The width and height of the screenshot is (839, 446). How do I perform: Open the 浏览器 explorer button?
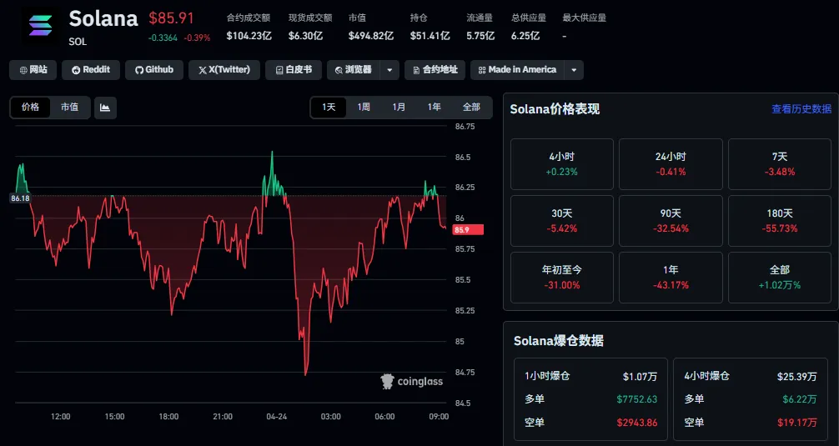tap(353, 70)
